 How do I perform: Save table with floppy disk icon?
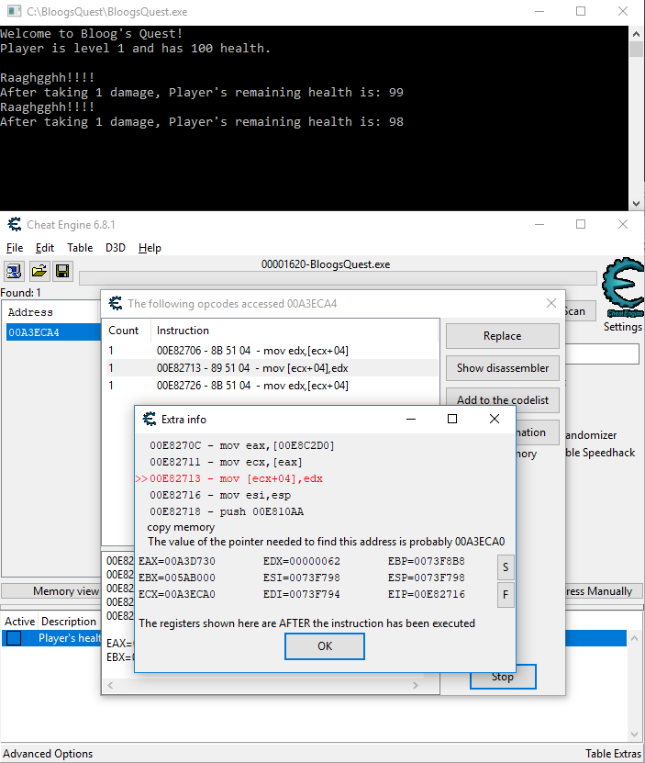coord(62,271)
